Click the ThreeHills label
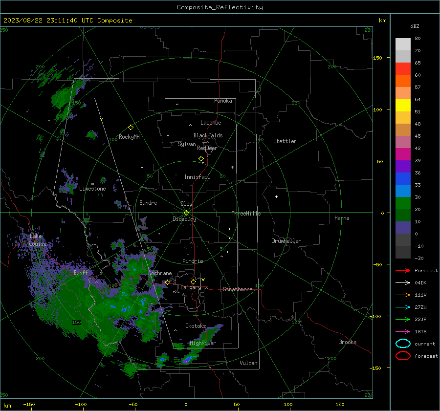Image resolution: width=440 pixels, height=411 pixels. [246, 214]
